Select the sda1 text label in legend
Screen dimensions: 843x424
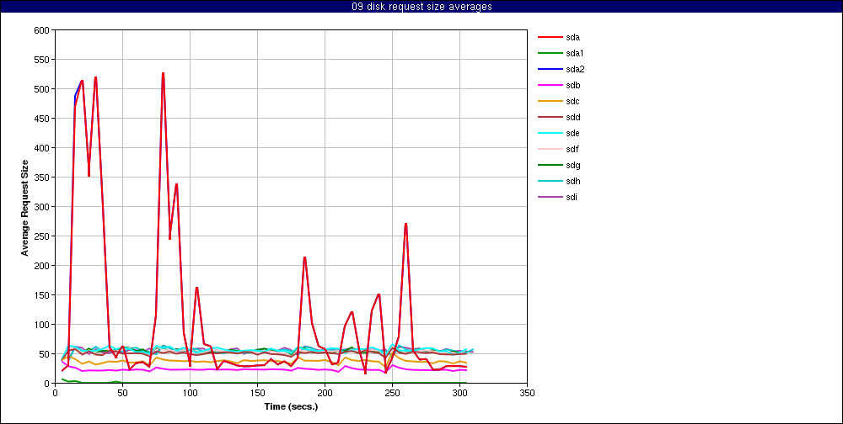point(575,53)
